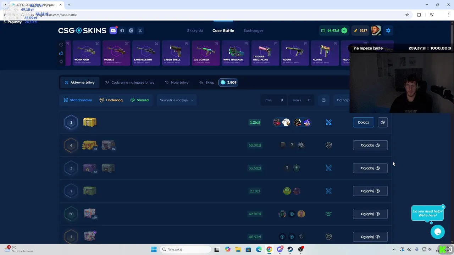The image size is (454, 255).
Task: Click the underdog shield icon in 63.00zł row
Action: click(x=329, y=145)
